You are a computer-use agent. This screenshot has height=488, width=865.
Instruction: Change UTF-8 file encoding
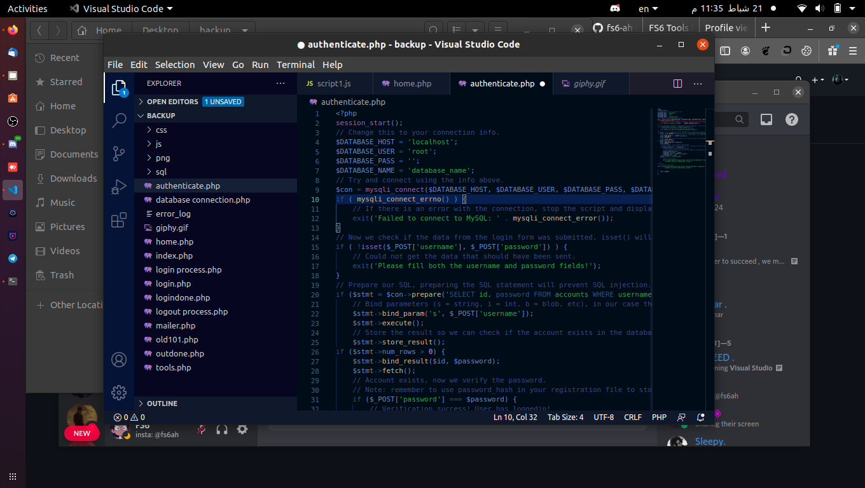[x=604, y=417]
